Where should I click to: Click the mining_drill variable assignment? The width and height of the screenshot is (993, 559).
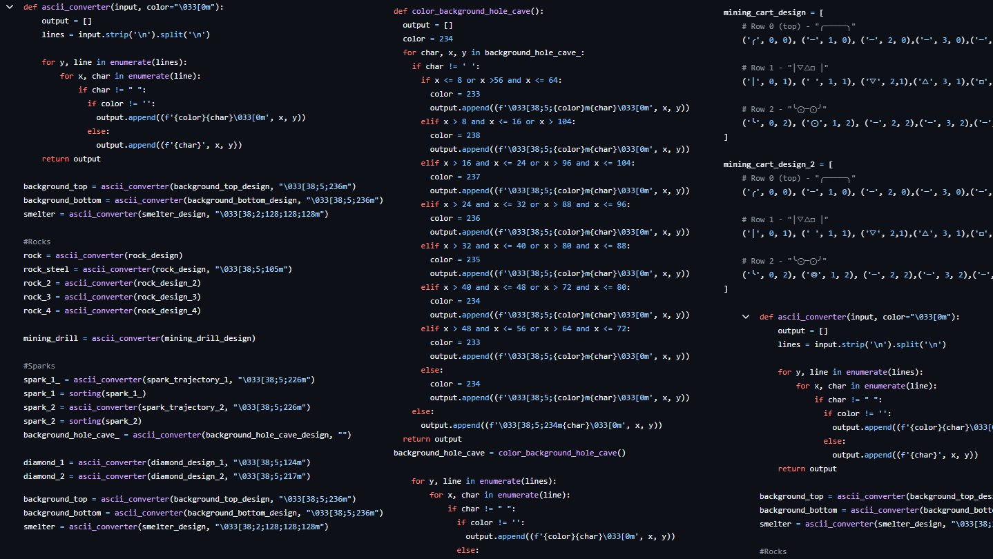(139, 338)
